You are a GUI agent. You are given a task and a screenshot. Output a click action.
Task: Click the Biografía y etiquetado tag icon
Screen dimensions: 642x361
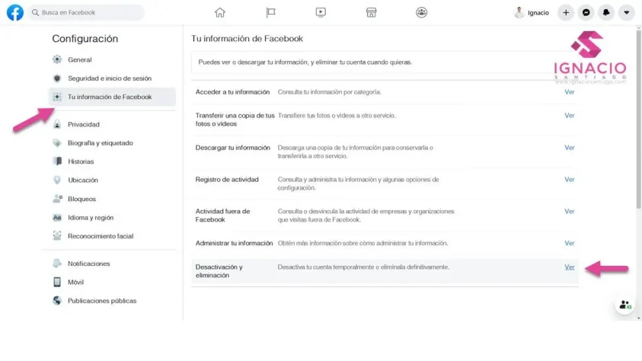[x=57, y=143]
